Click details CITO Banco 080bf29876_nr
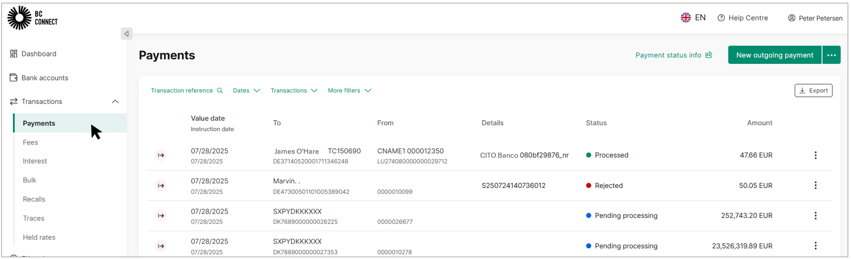This screenshot has height=259, width=851. 524,155
